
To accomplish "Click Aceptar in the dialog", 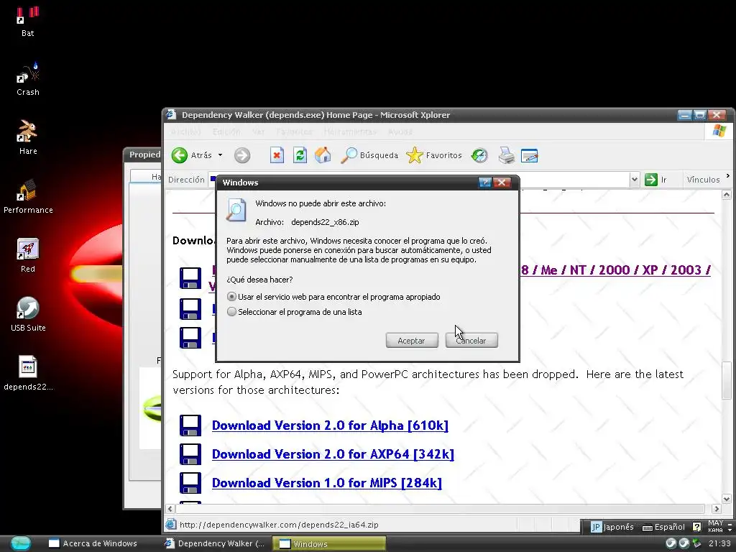I will click(x=412, y=341).
